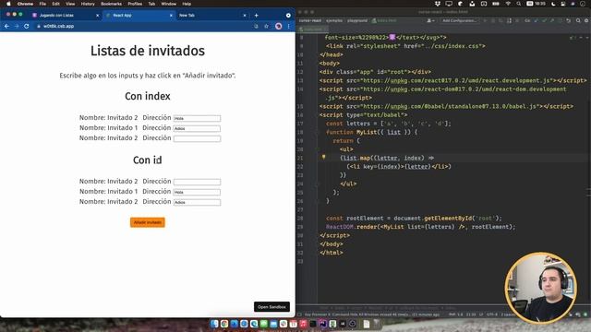Click the address bar showing w0t8k.csb.app
591x332 pixels.
point(143,27)
